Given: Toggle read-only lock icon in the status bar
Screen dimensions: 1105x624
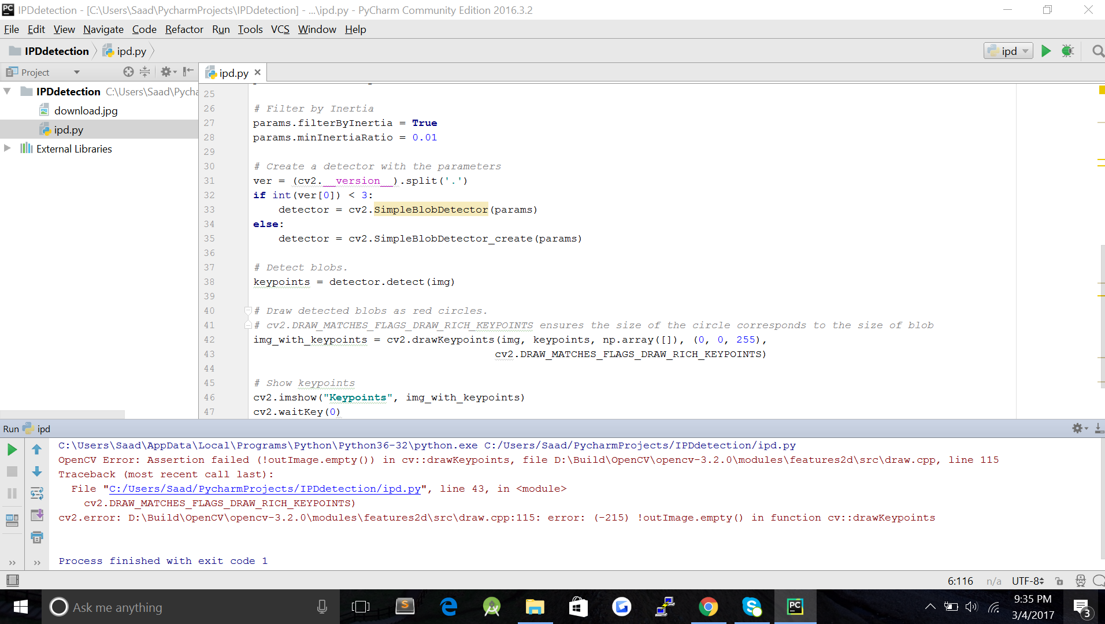Looking at the screenshot, I should click(1059, 581).
